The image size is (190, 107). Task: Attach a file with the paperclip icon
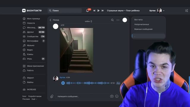52,96
